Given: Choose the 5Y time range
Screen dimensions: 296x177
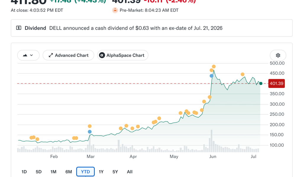Looking at the screenshot, I should coord(115,172).
